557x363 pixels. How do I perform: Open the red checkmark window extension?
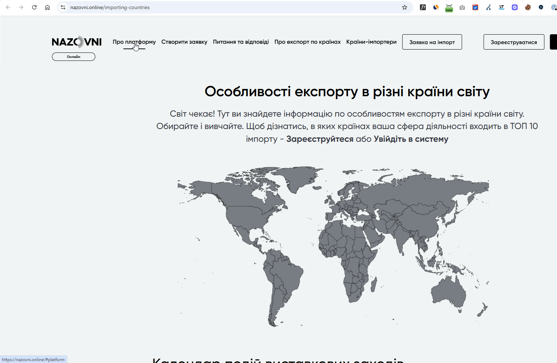[x=475, y=7]
